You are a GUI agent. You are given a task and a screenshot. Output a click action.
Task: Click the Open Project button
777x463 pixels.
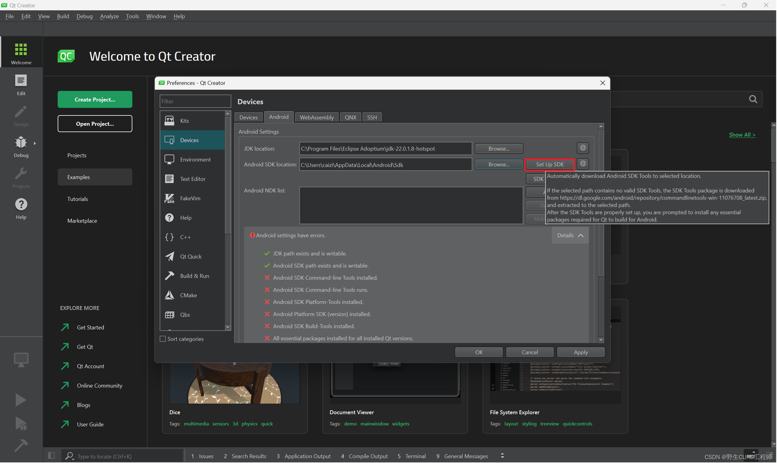[95, 124]
